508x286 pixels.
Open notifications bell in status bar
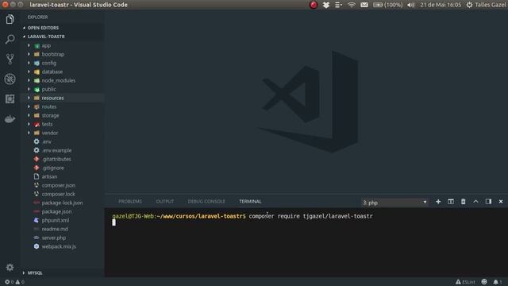[498, 282]
